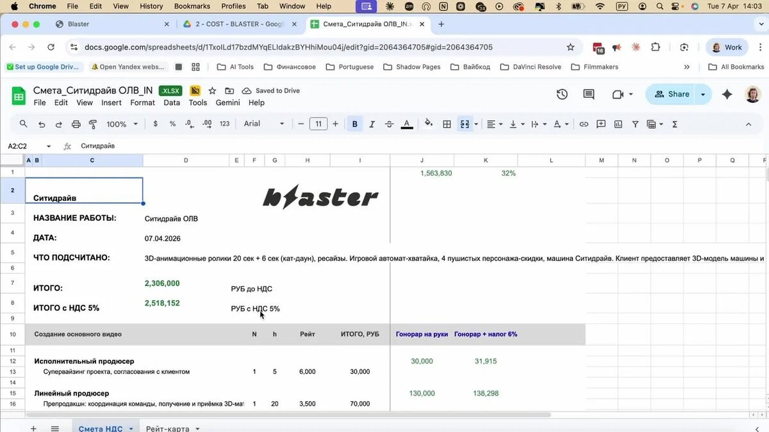
Task: Open the Share options arrow
Action: coord(703,94)
